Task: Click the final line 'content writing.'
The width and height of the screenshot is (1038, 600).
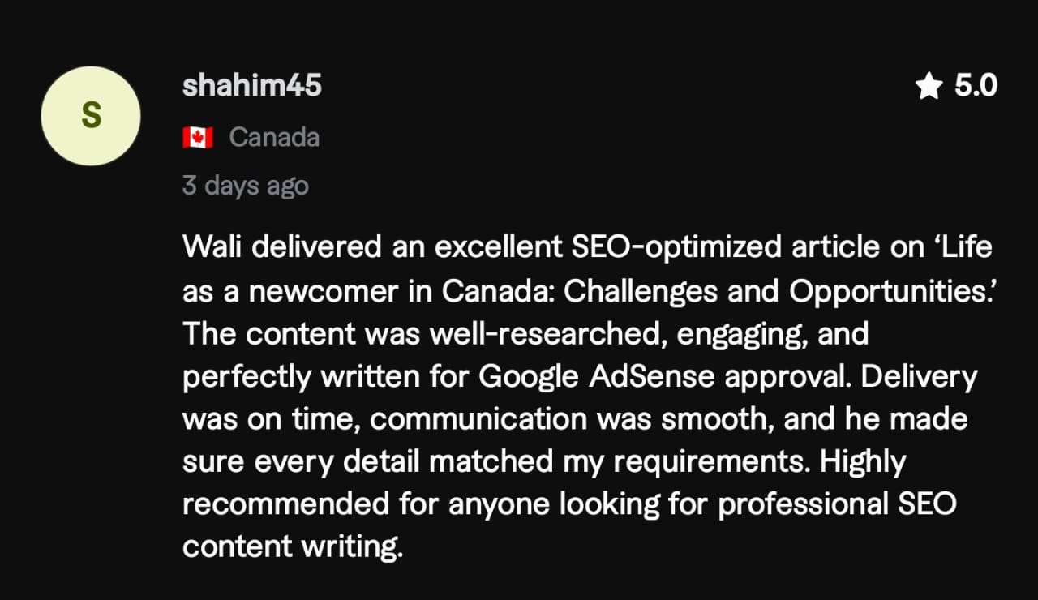Action: click(293, 546)
